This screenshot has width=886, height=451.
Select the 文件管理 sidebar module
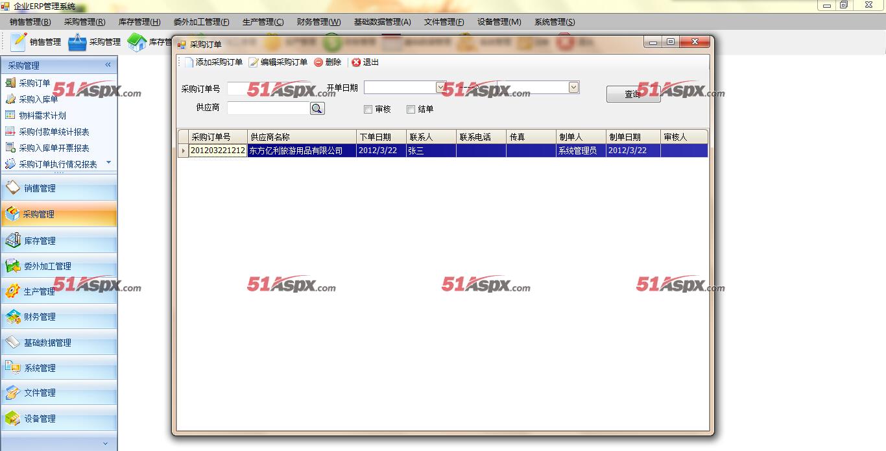[58, 393]
